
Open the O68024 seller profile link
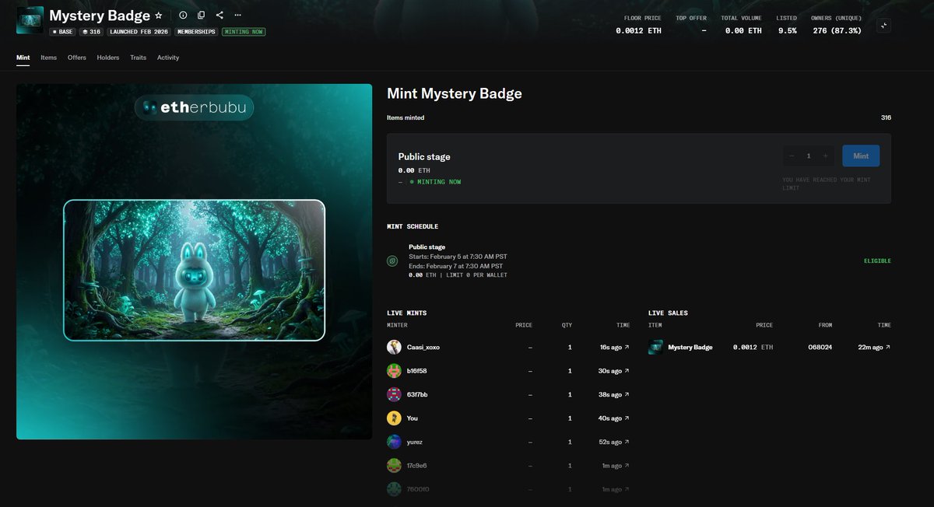(820, 347)
